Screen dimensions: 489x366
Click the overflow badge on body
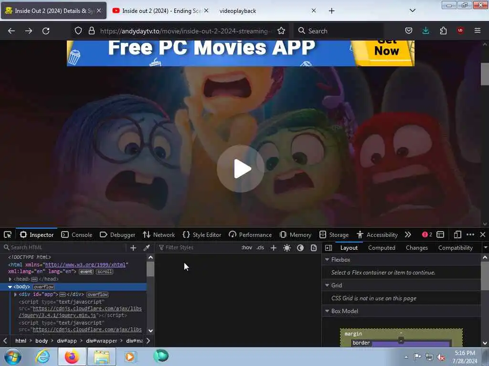pos(43,287)
